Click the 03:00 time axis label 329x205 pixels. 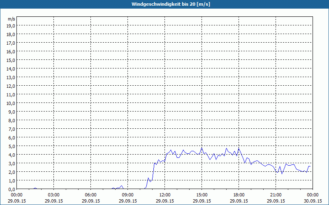(x=54, y=195)
